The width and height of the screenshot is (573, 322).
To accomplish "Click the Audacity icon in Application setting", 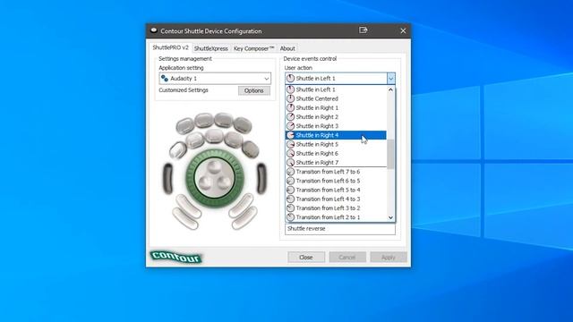I will pyautogui.click(x=165, y=79).
